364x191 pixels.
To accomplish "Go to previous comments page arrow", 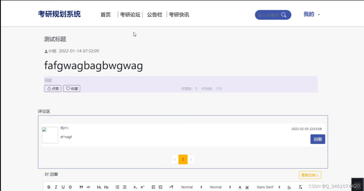I will coord(175,159).
